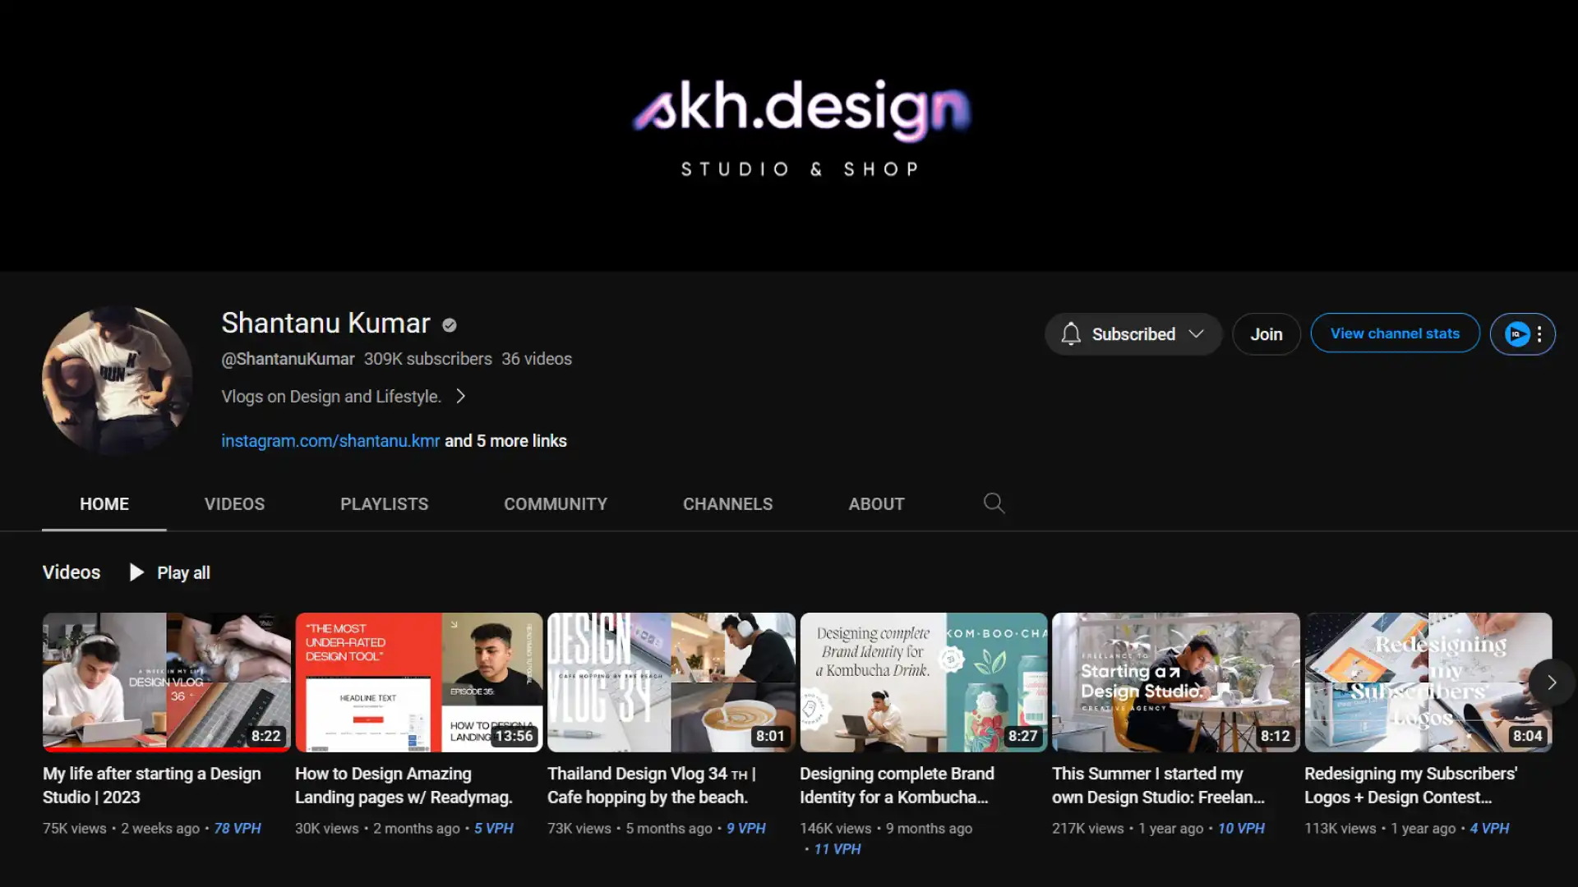Click the verified checkmark badge
This screenshot has width=1578, height=887.
pyautogui.click(x=449, y=325)
